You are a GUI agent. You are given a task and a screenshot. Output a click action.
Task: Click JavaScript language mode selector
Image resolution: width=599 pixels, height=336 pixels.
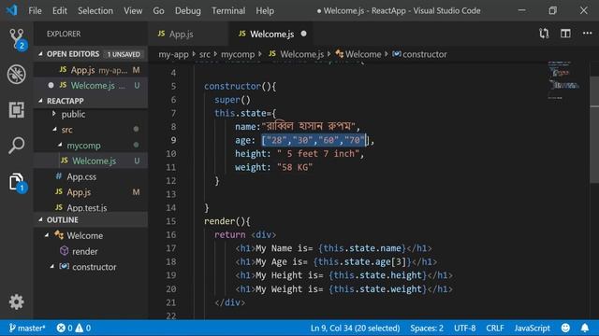pyautogui.click(x=533, y=328)
